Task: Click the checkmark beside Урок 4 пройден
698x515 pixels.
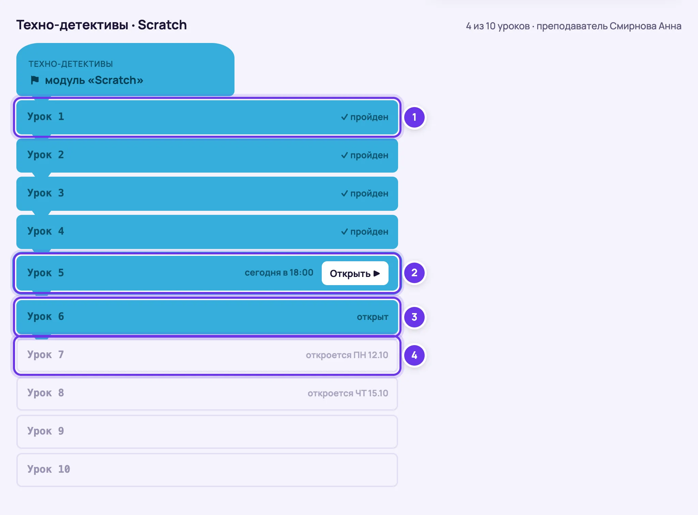Action: [345, 232]
